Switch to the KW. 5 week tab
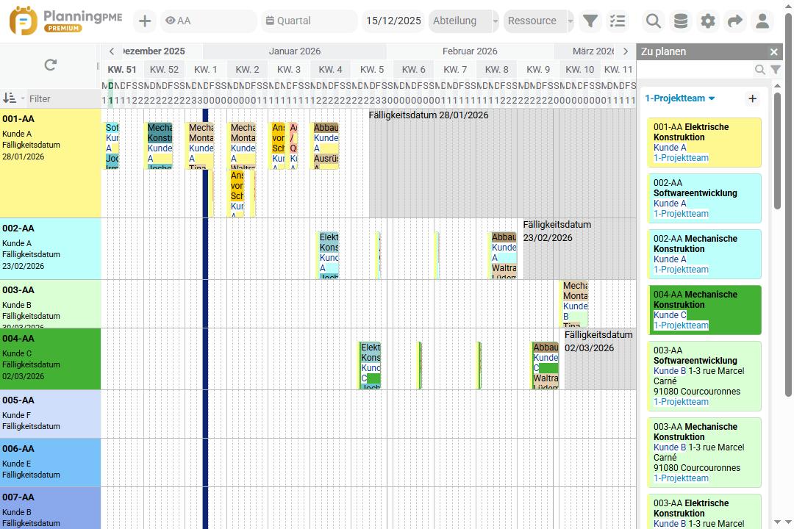The height and width of the screenshot is (529, 794). coord(371,69)
